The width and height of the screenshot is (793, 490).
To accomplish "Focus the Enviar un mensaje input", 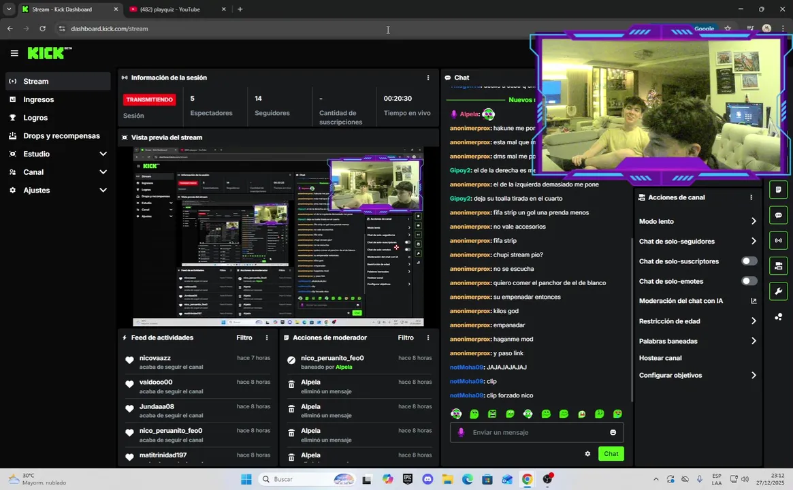I will tap(536, 432).
